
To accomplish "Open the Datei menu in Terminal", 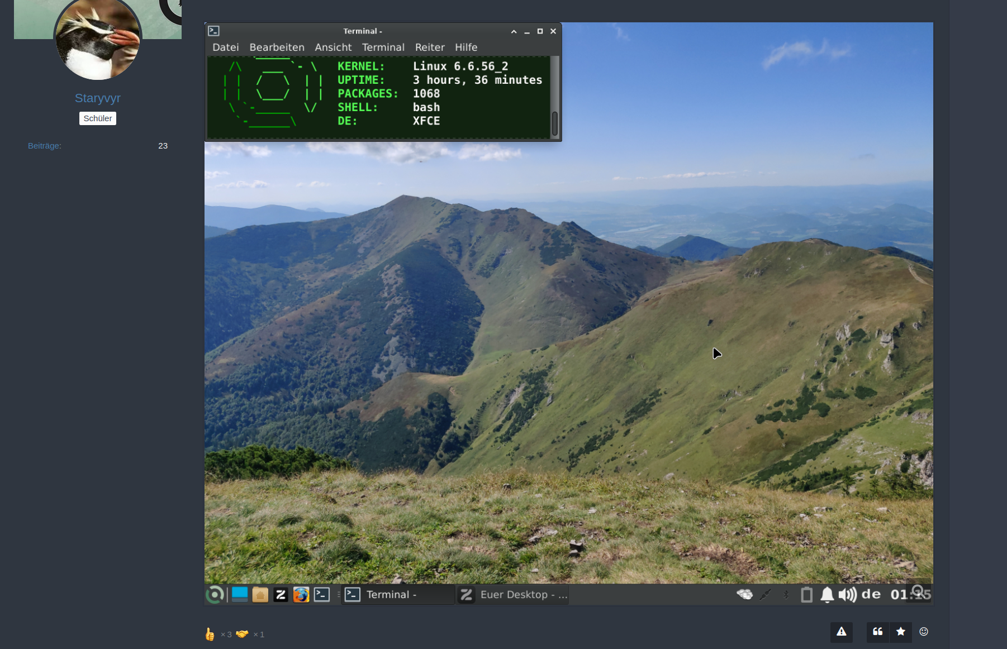I will tap(225, 47).
